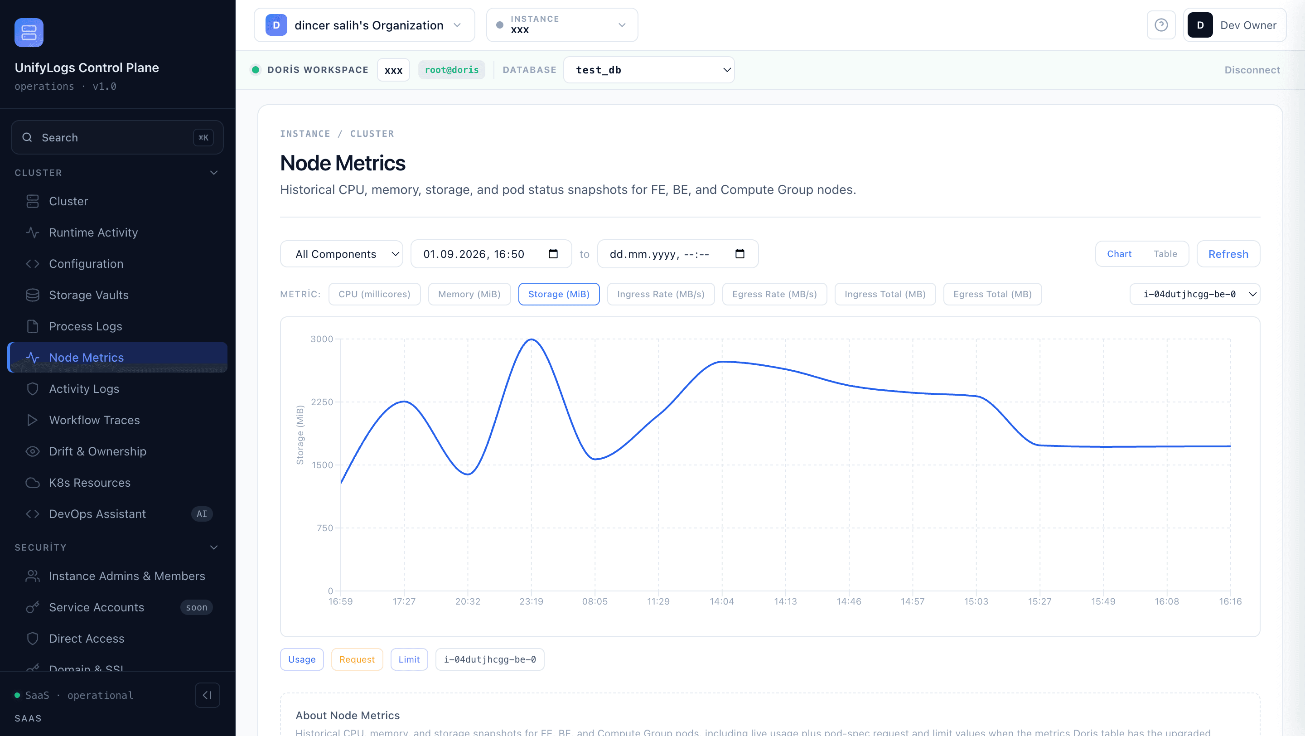Viewport: 1305px width, 736px height.
Task: Select the Ingress Rate (MB/s) metric
Action: click(x=661, y=294)
